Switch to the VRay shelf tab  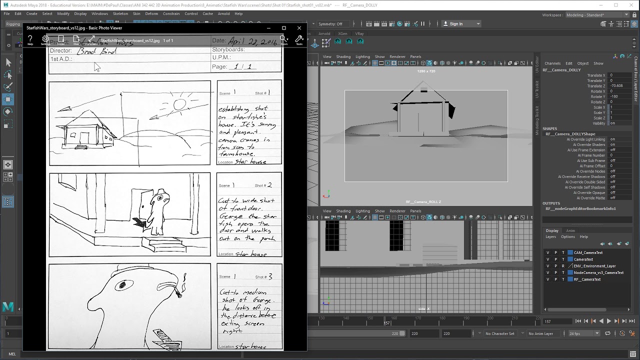point(359,33)
